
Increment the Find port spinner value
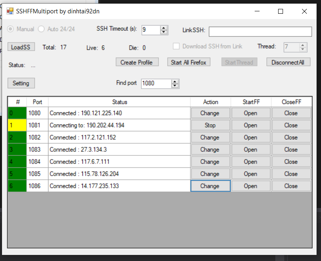(x=175, y=81)
